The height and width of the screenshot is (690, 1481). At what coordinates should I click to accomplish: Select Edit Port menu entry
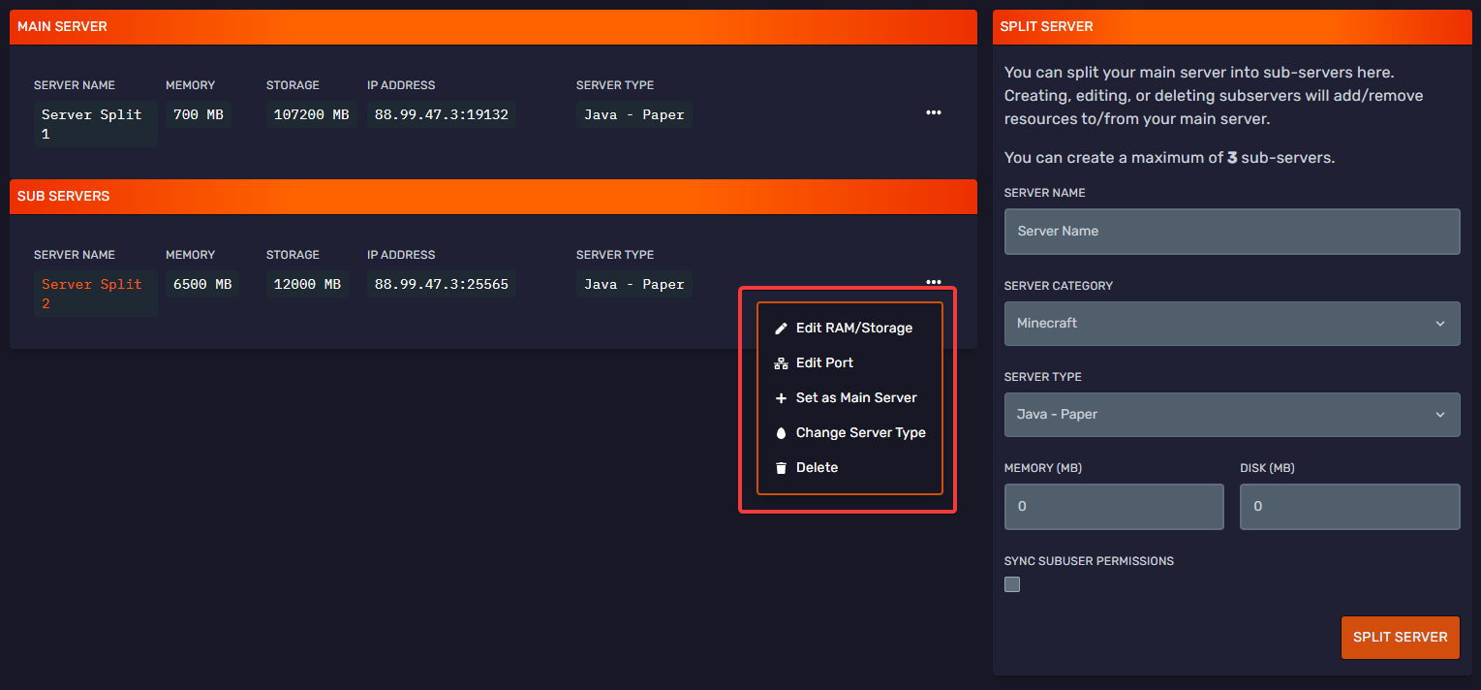(x=824, y=362)
